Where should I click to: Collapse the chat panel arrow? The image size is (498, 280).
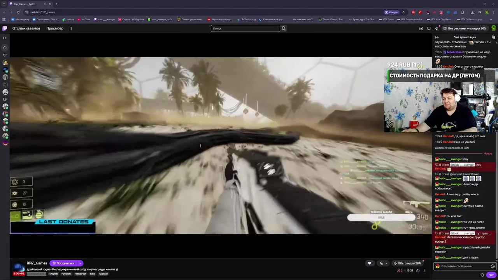[437, 37]
